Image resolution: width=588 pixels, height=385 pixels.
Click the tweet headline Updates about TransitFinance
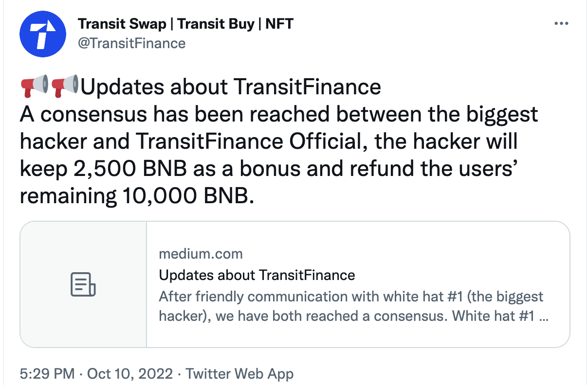[231, 87]
